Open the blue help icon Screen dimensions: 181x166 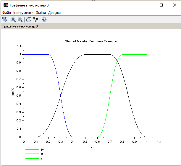44,19
